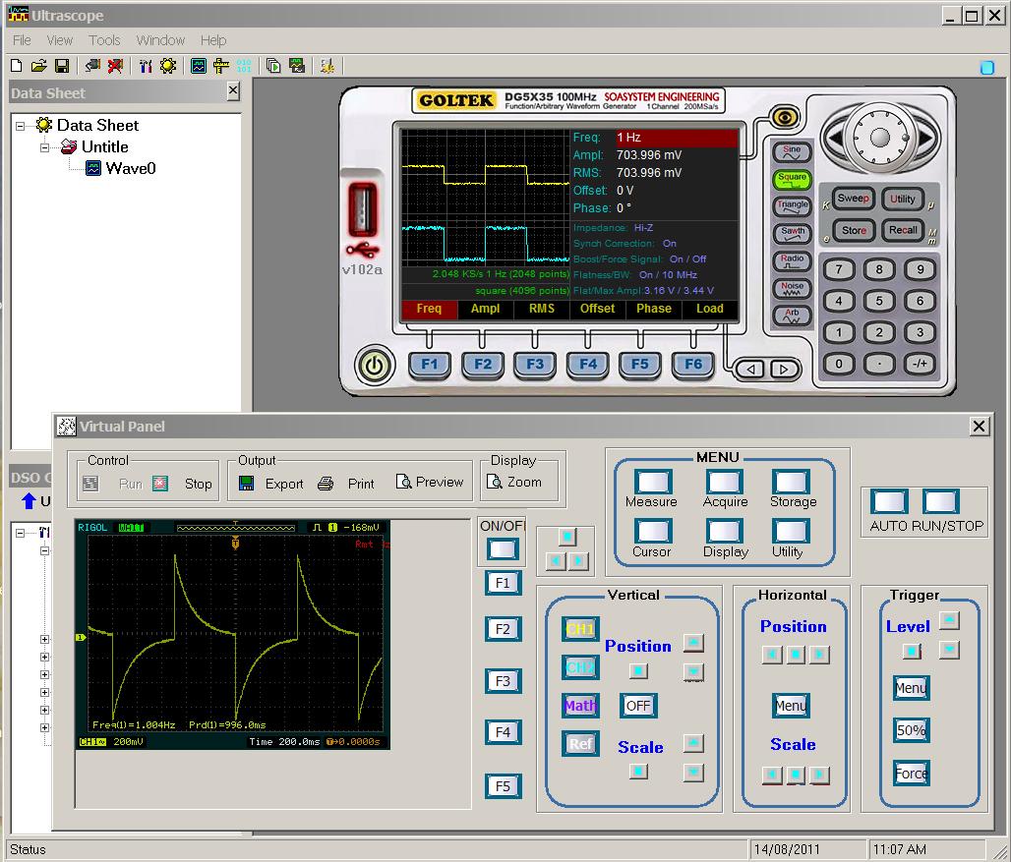Screen dimensions: 1011x862
Task: Toggle the CH1 channel button
Action: (x=580, y=629)
